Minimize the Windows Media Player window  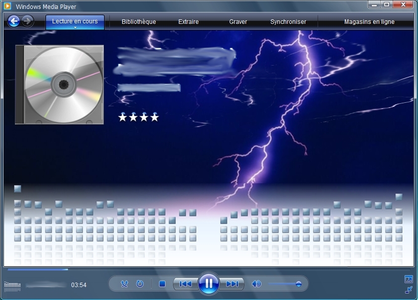click(x=375, y=4)
